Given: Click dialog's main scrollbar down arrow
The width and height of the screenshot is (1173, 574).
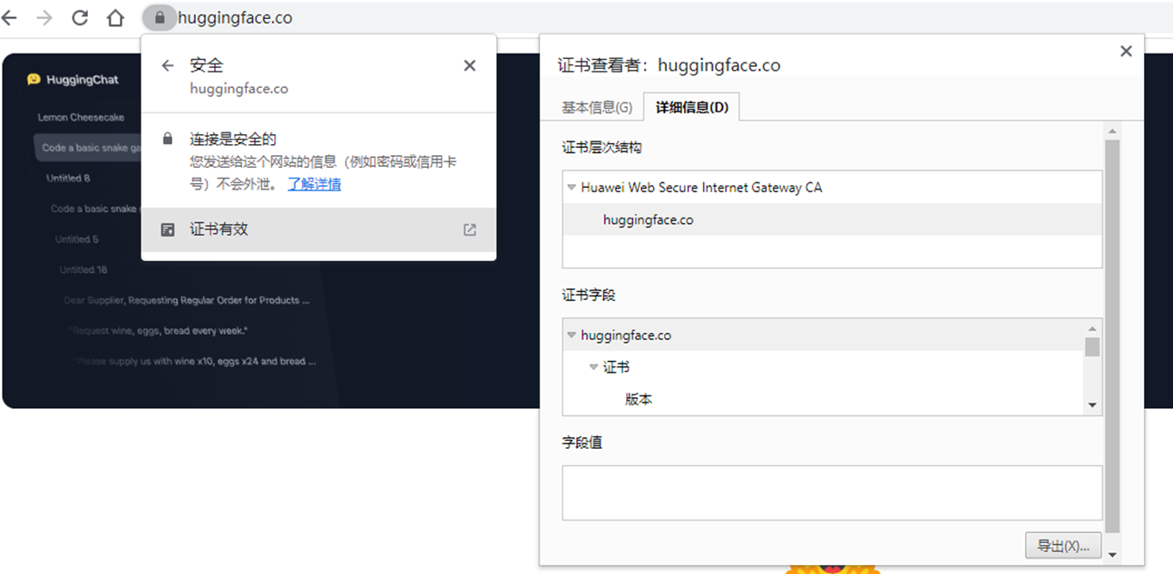Looking at the screenshot, I should [x=1112, y=555].
